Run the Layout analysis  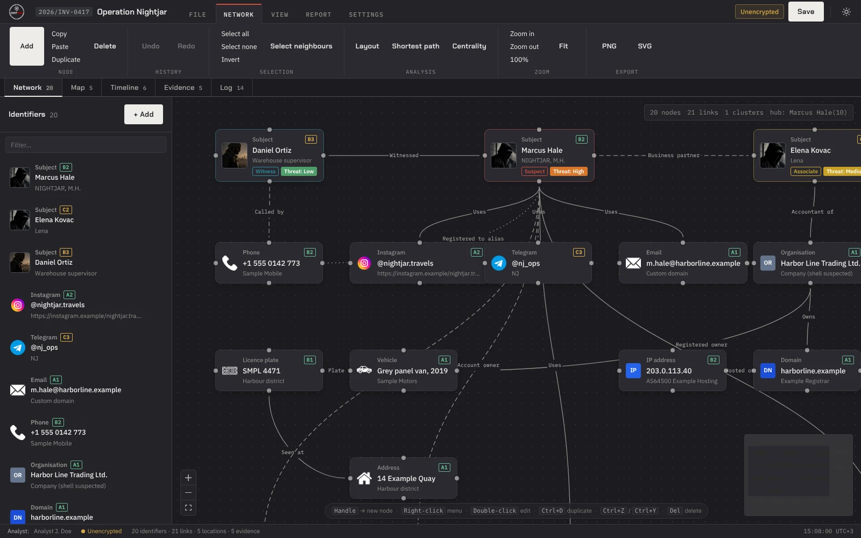coord(367,46)
